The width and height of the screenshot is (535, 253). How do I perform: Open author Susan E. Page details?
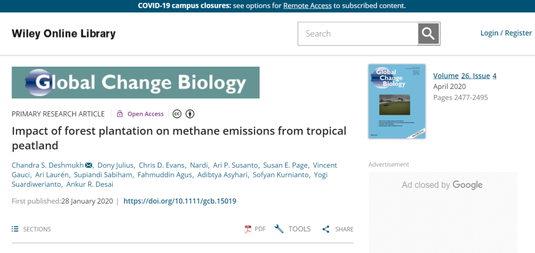click(x=285, y=165)
